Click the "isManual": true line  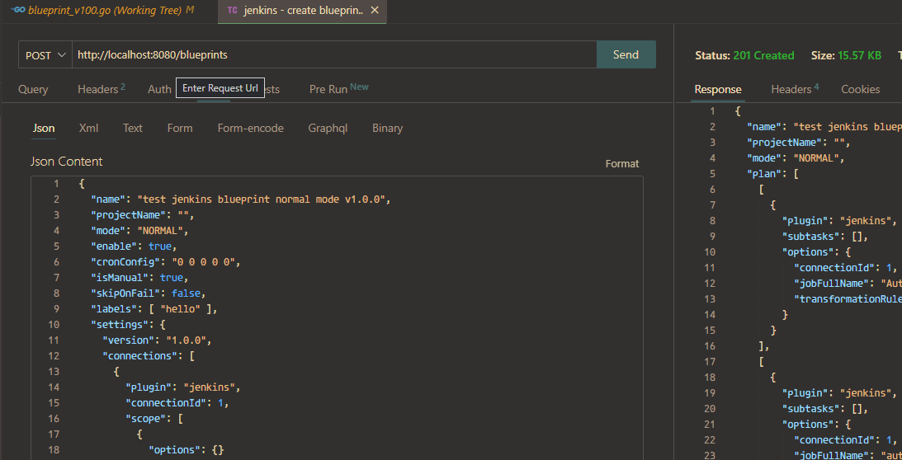tap(139, 278)
